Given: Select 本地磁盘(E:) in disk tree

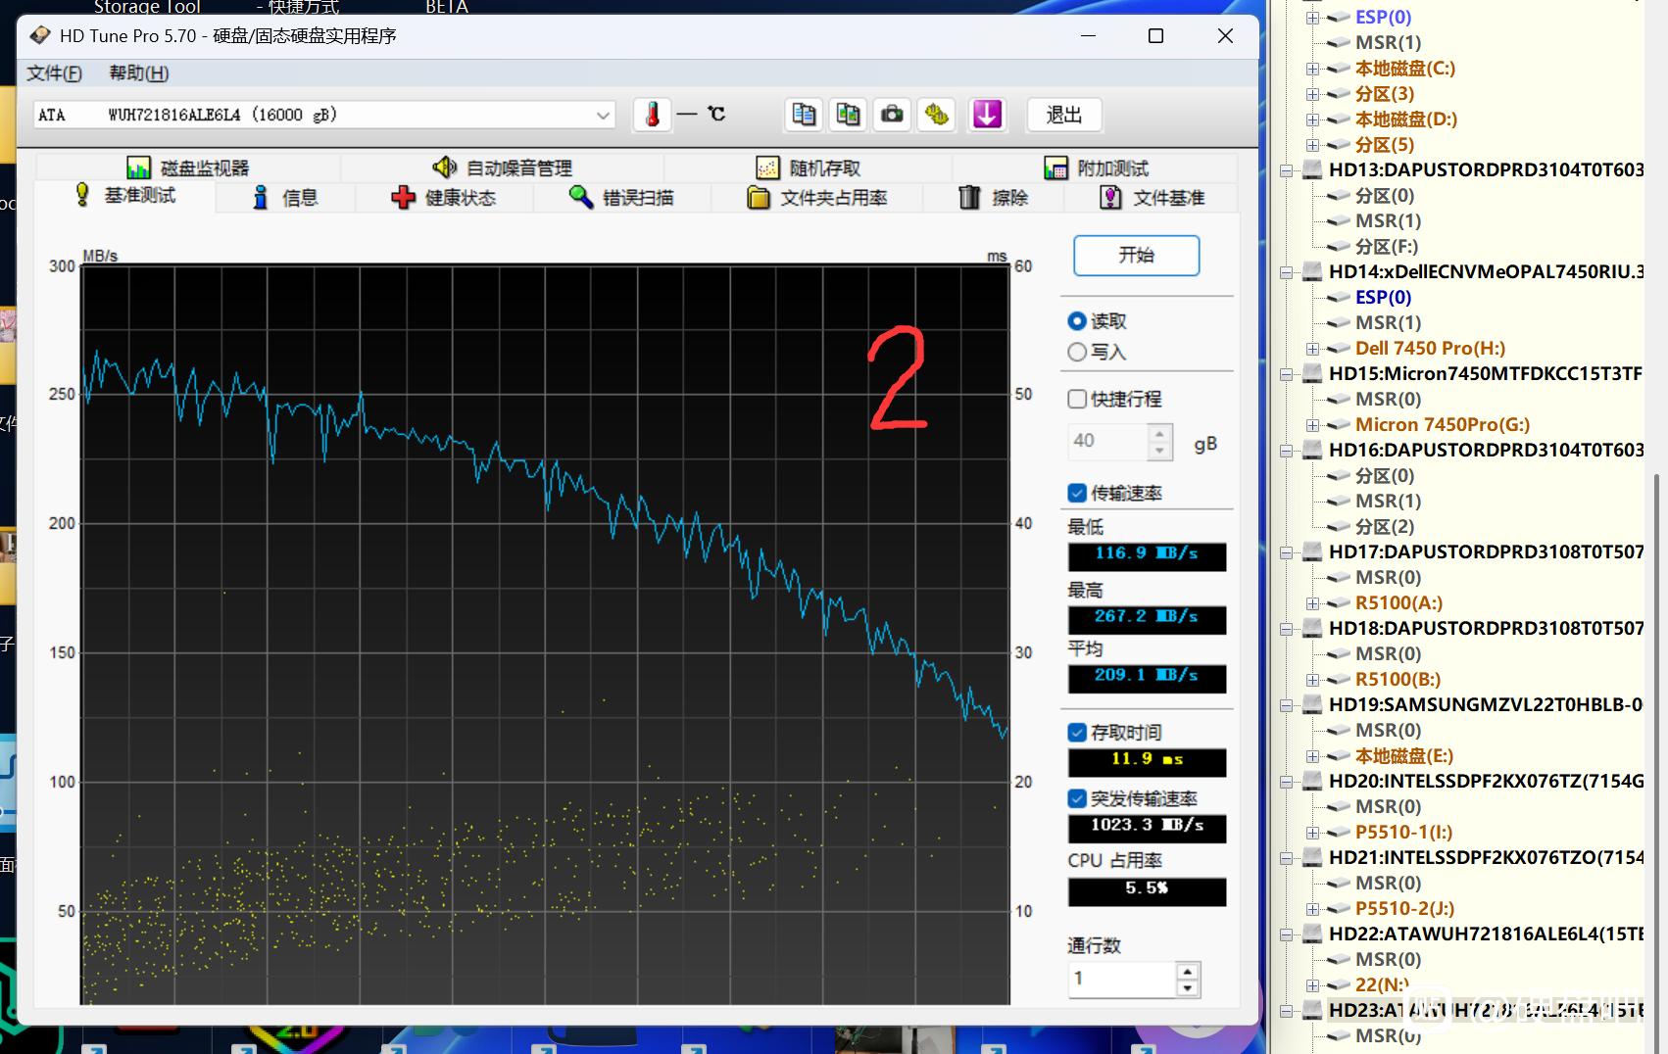Looking at the screenshot, I should pyautogui.click(x=1404, y=755).
